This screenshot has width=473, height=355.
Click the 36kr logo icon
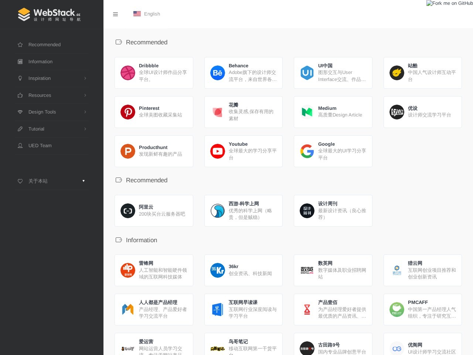218,270
